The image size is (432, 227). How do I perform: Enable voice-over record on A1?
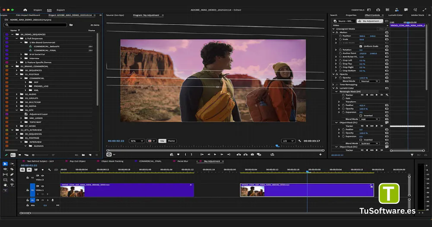[52, 200]
